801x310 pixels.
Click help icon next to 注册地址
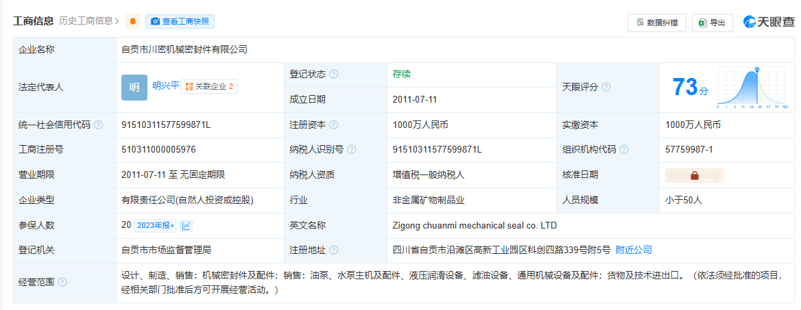click(x=333, y=250)
